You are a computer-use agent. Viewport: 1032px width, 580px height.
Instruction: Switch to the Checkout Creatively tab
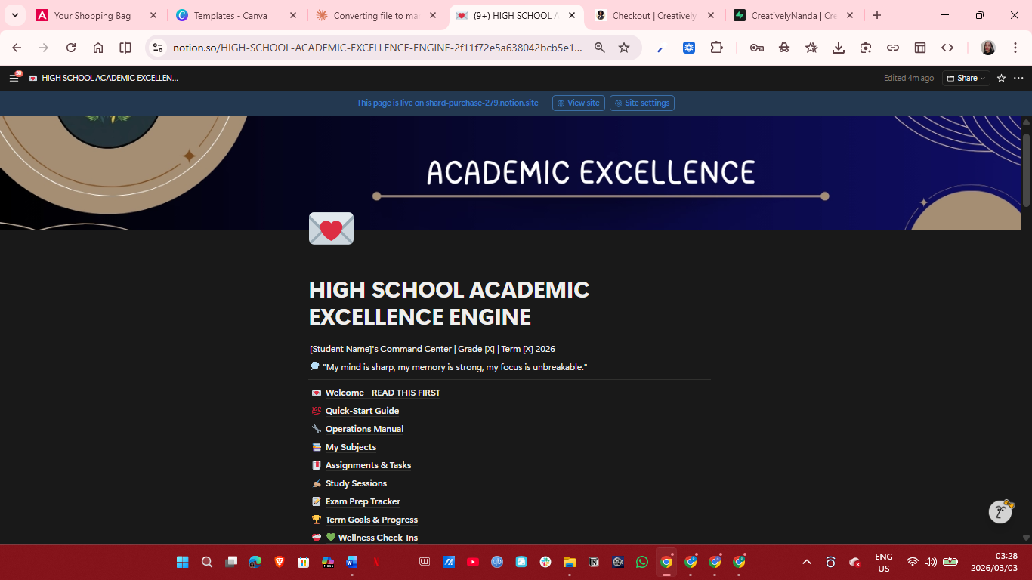[650, 14]
